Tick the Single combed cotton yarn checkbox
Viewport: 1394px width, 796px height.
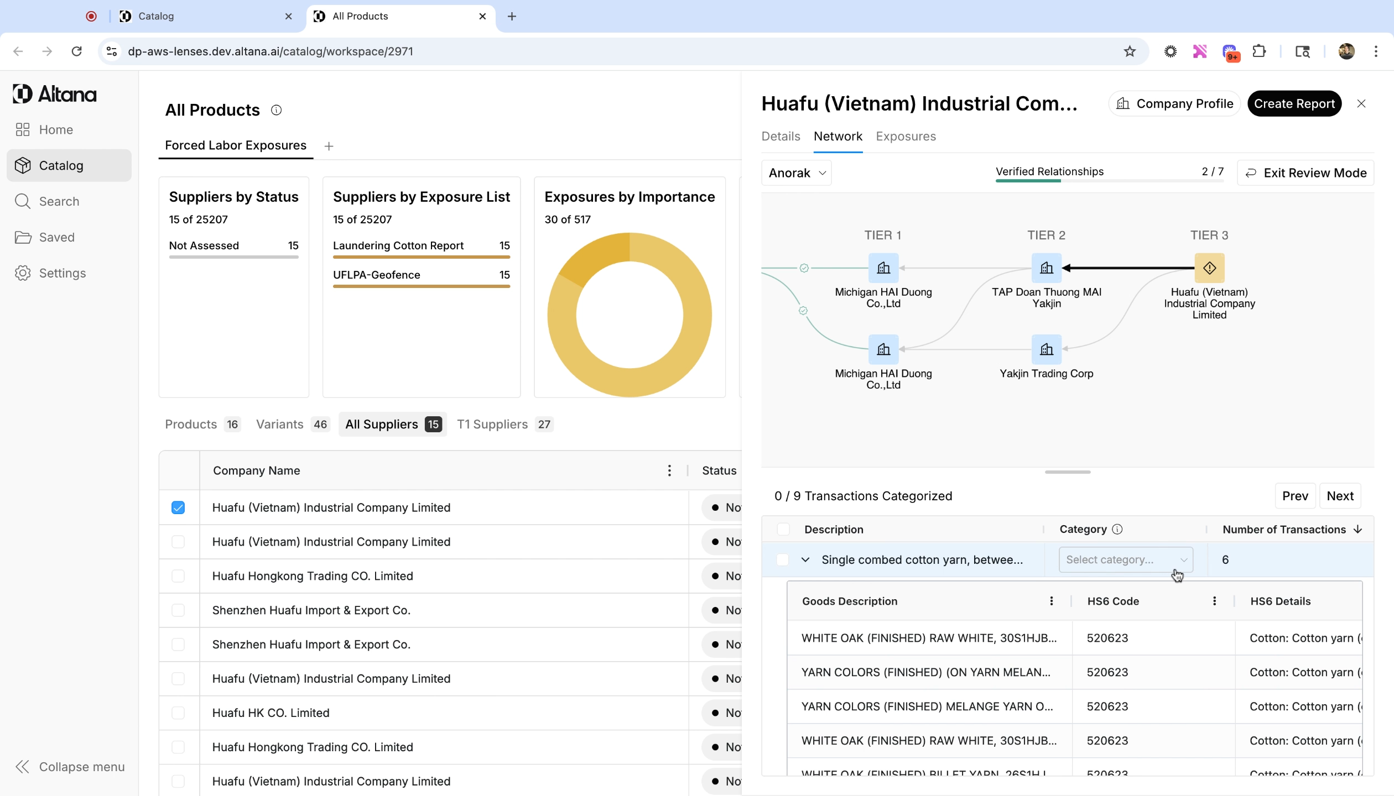point(782,559)
